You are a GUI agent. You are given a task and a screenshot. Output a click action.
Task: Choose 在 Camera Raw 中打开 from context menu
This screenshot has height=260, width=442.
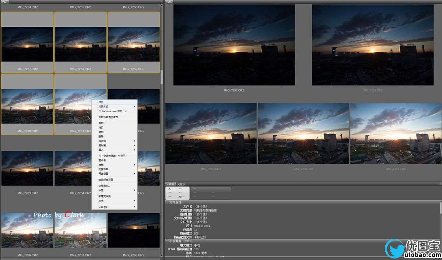112,111
